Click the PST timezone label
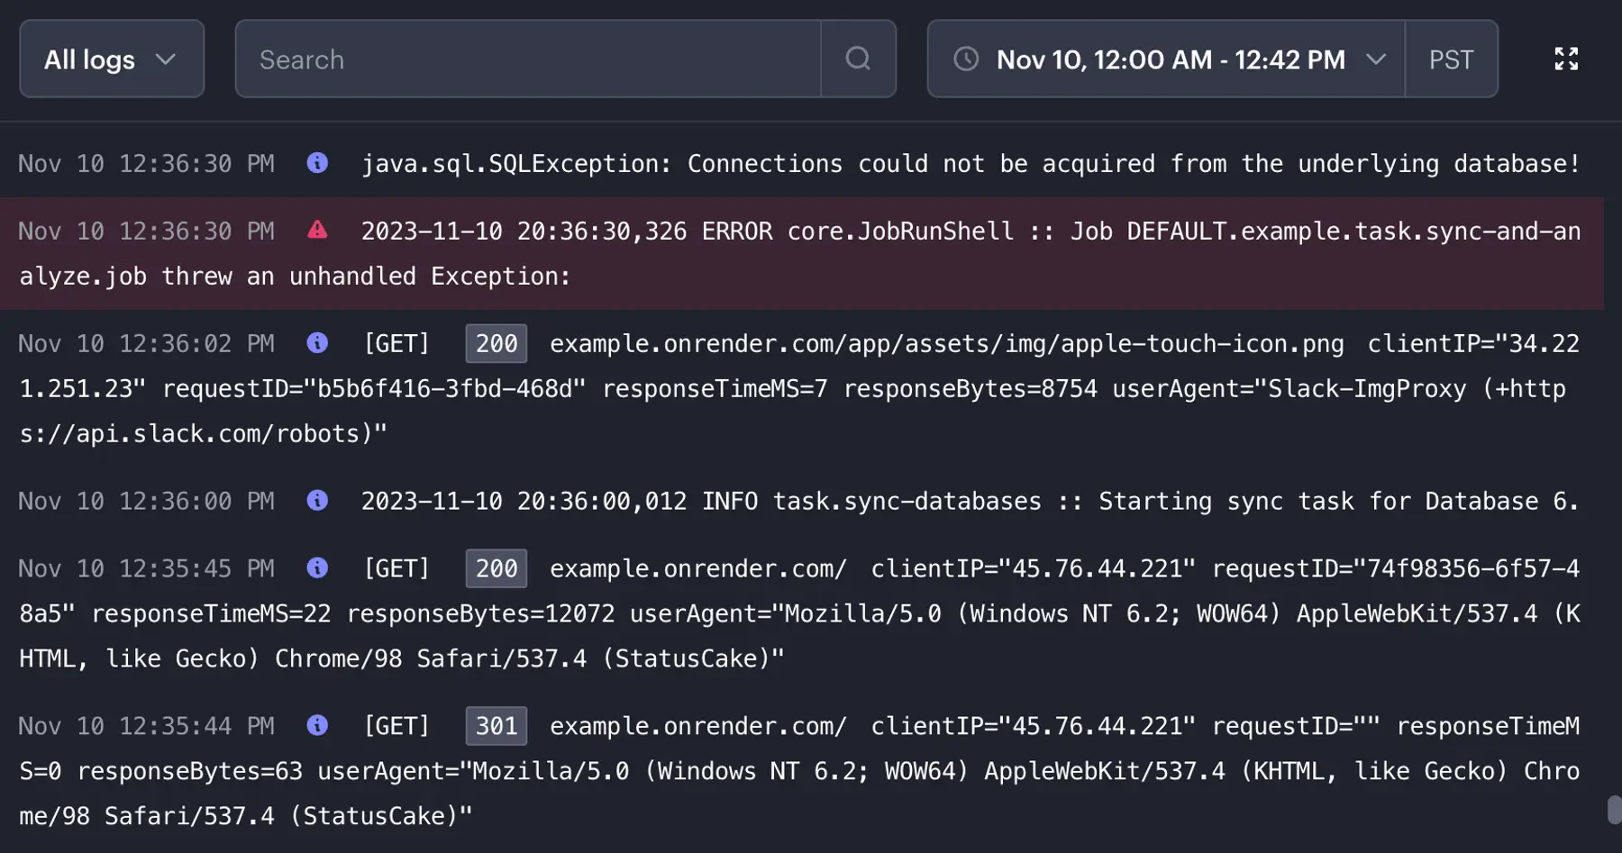1622x853 pixels. [1451, 59]
